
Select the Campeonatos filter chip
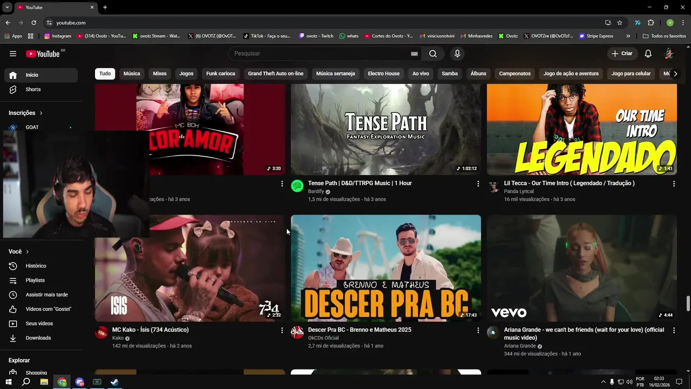click(x=515, y=73)
